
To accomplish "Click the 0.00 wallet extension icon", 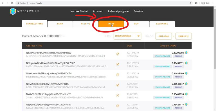I will point(205,3).
